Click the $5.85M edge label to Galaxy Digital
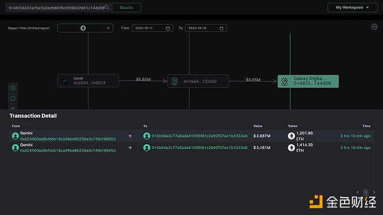 pos(253,79)
